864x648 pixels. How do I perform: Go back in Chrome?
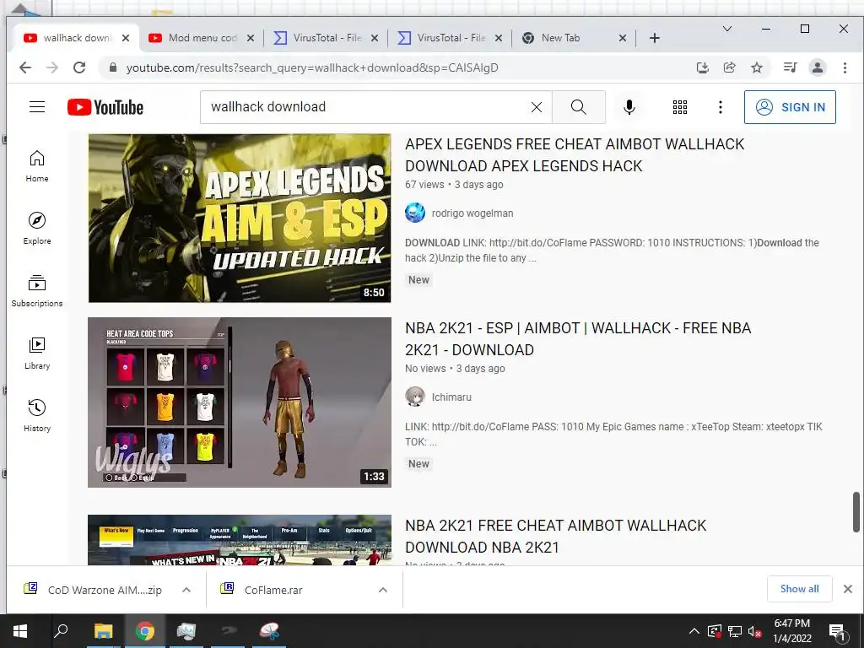25,67
